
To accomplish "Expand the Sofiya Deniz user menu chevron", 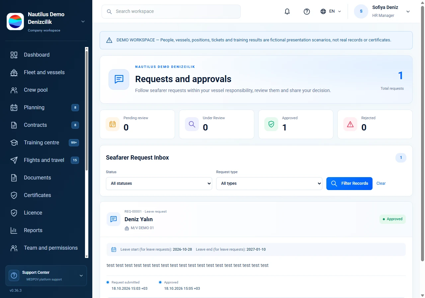I will [x=408, y=12].
